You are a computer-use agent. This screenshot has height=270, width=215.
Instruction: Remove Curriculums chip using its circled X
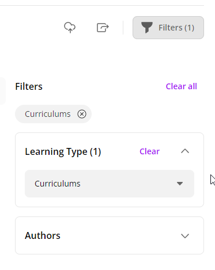coord(82,114)
